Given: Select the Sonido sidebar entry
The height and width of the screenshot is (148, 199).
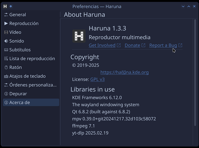Looking at the screenshot, I should coord(31,41).
